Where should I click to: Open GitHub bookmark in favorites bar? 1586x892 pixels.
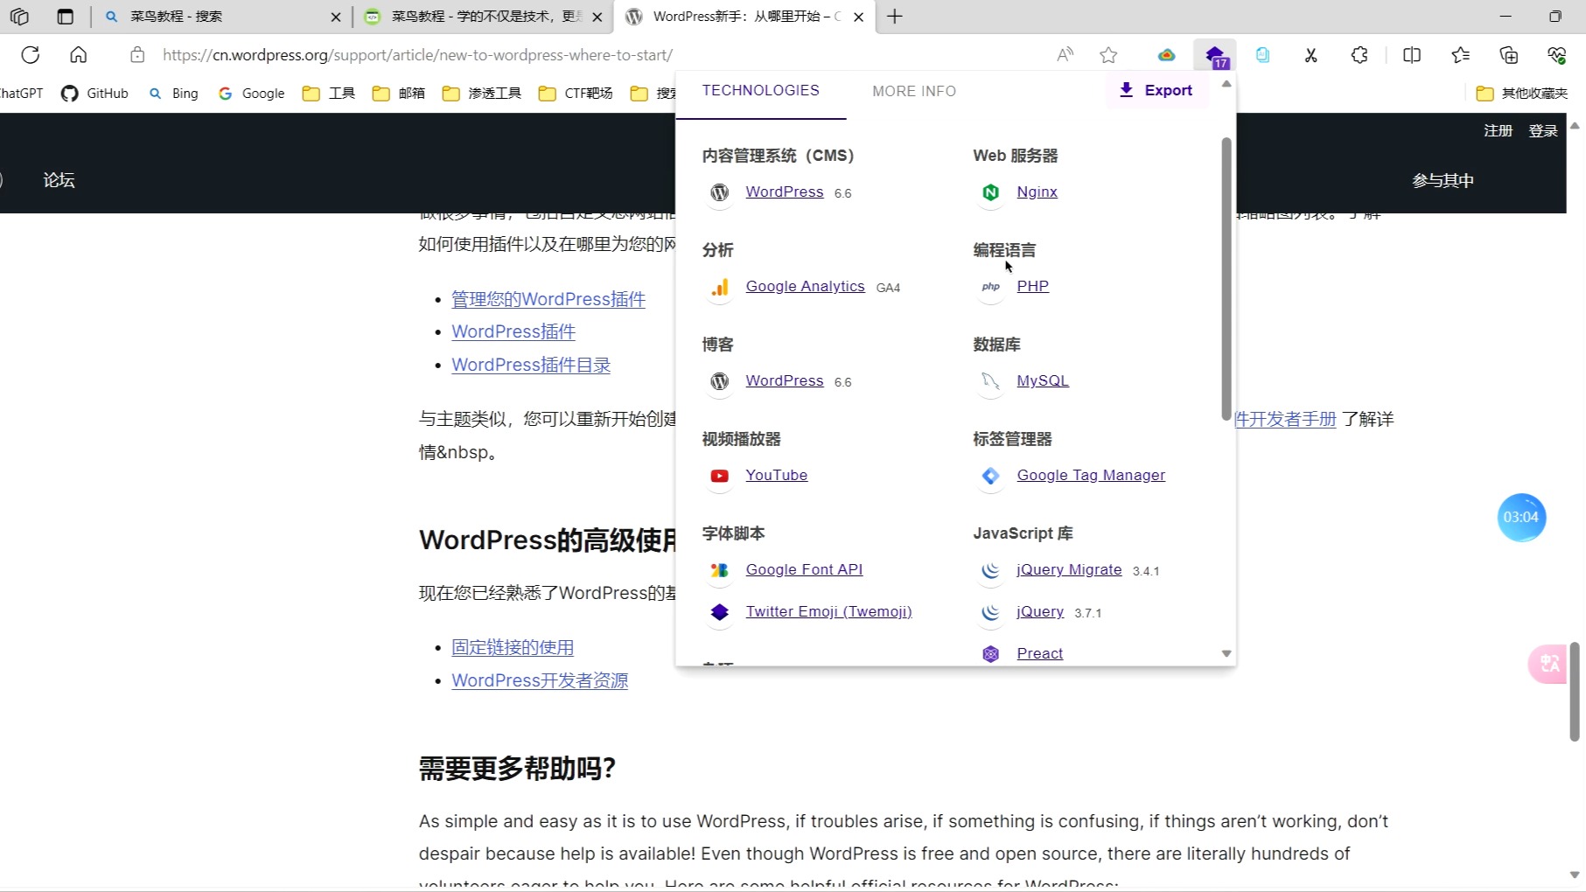(94, 94)
